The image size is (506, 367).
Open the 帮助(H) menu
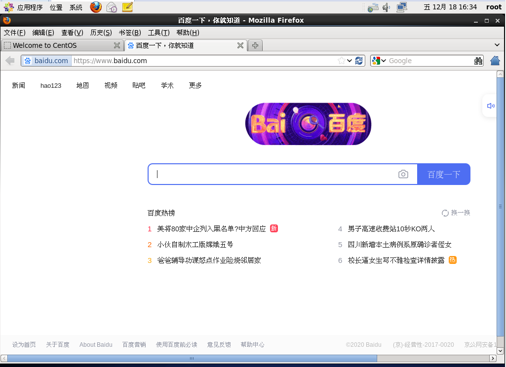point(188,33)
